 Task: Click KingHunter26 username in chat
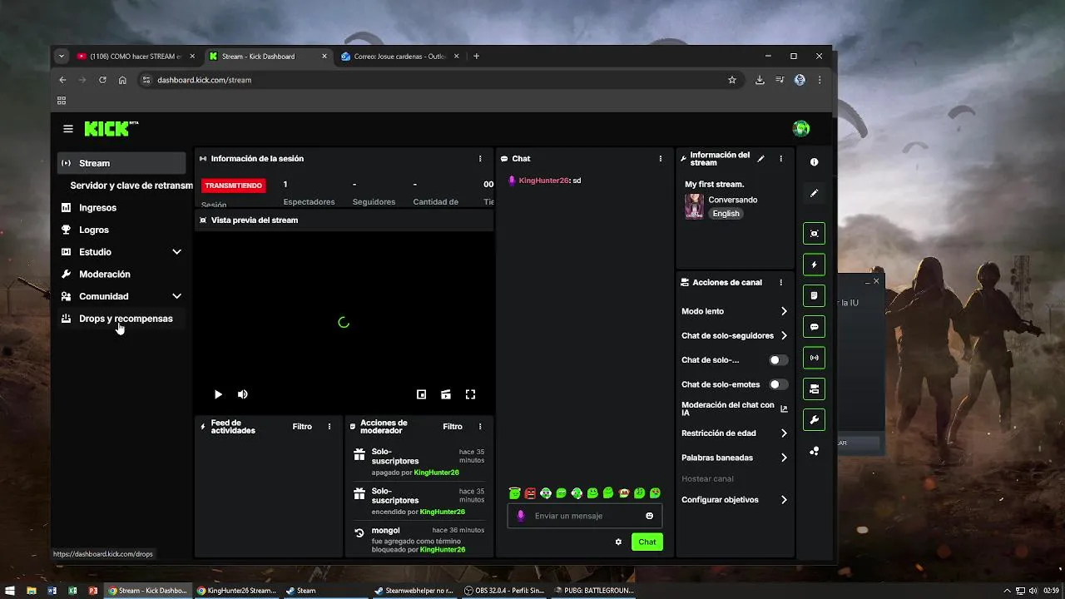pyautogui.click(x=543, y=181)
